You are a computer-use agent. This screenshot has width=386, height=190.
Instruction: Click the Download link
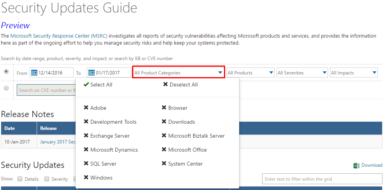click(372, 165)
